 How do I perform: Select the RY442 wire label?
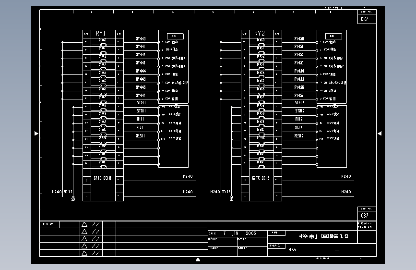[141, 55]
